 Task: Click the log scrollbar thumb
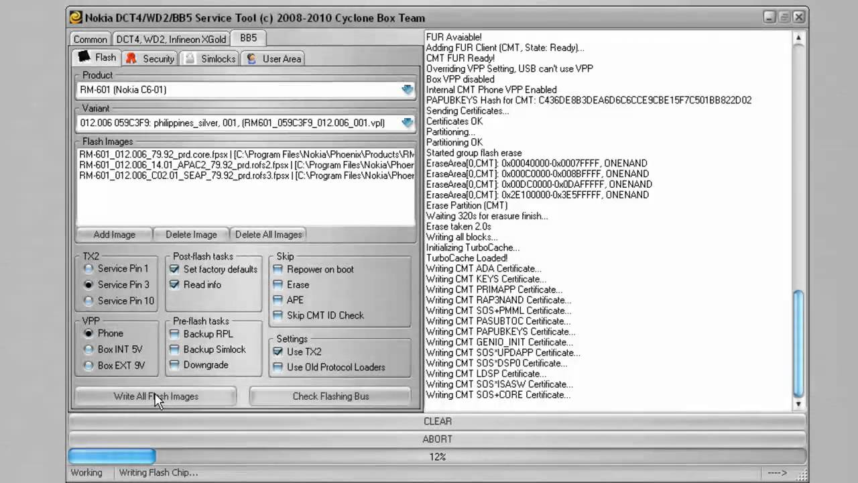(798, 343)
